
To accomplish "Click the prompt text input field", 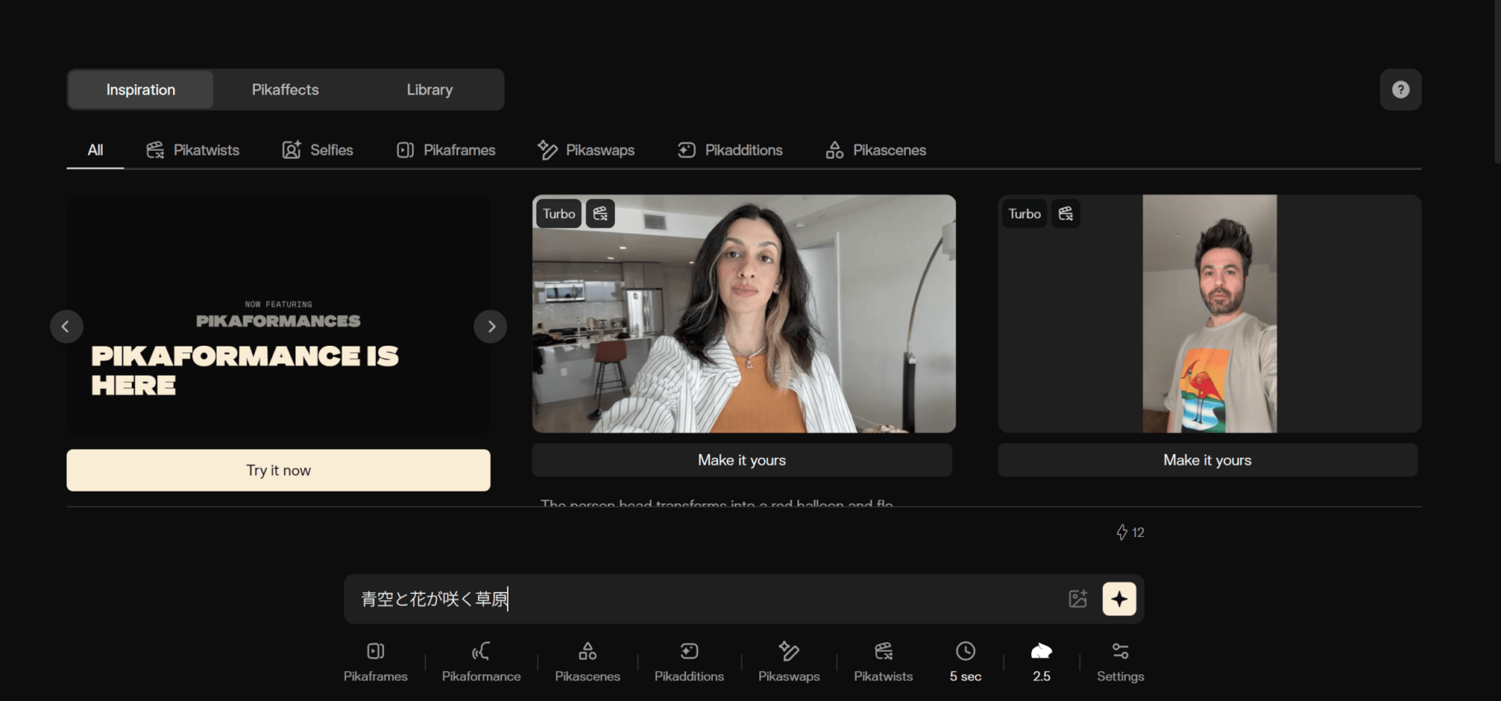I will [x=704, y=599].
